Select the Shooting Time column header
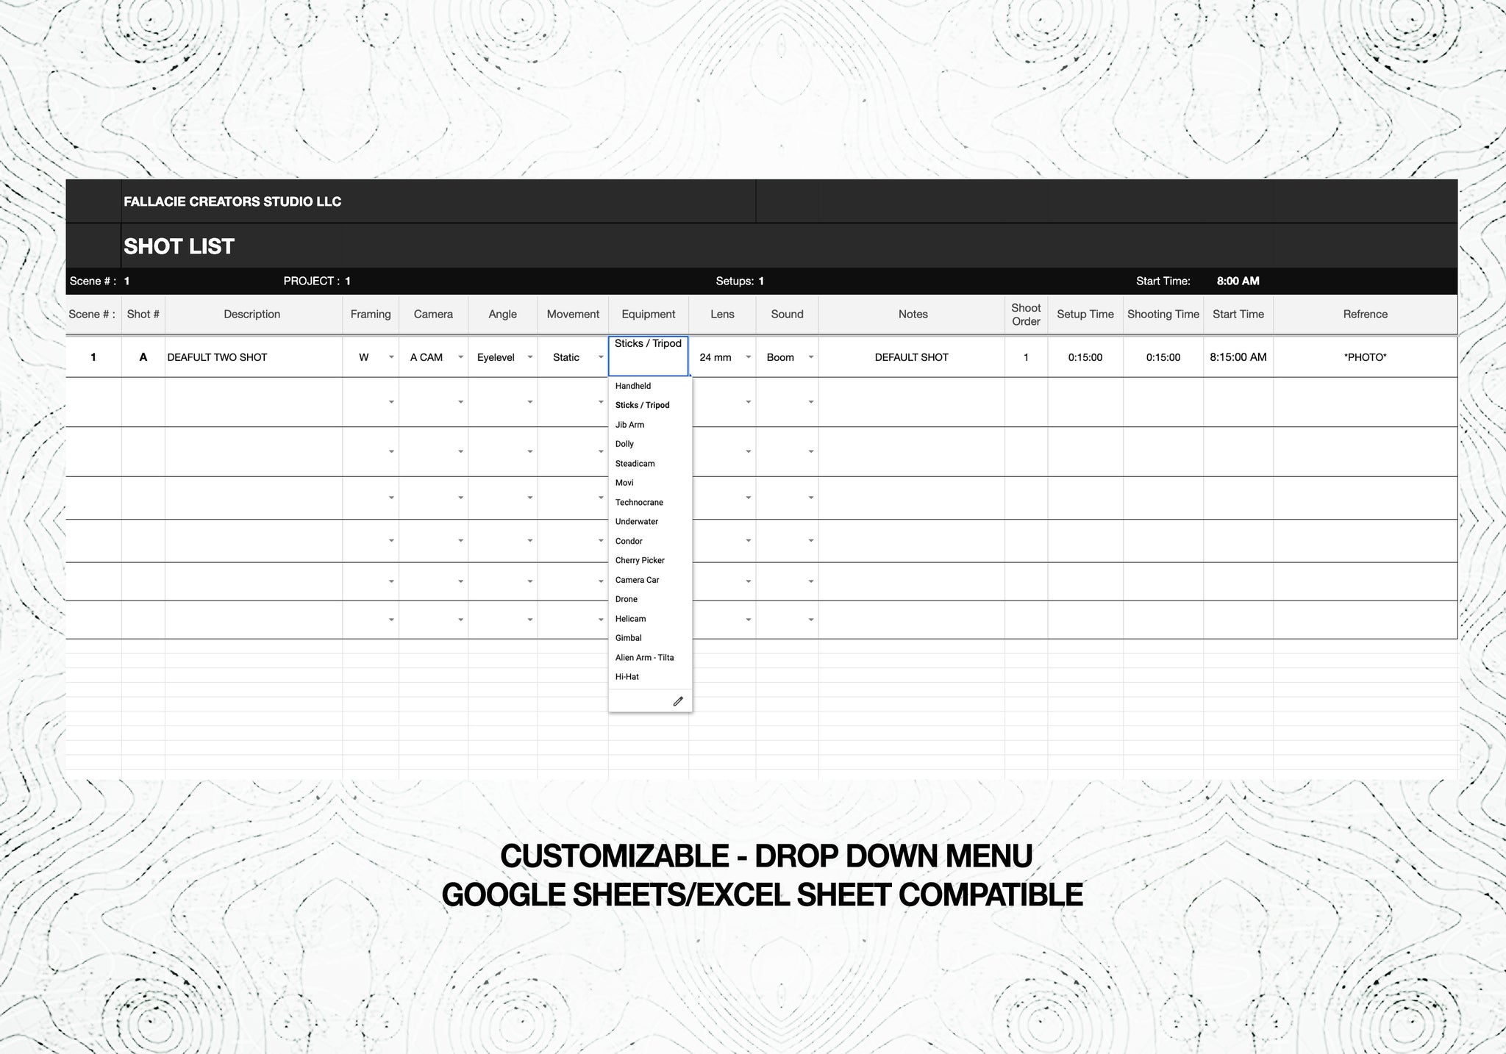 click(1163, 314)
